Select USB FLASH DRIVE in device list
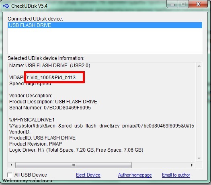Screen dimensions: 211x185 (x=105, y=25)
